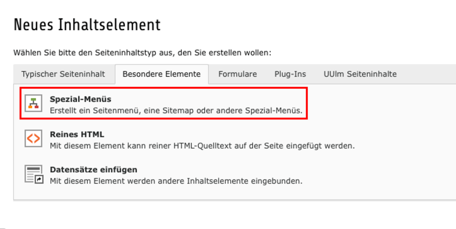Switch to the Typischer Seiteninhalt tab

(x=63, y=74)
